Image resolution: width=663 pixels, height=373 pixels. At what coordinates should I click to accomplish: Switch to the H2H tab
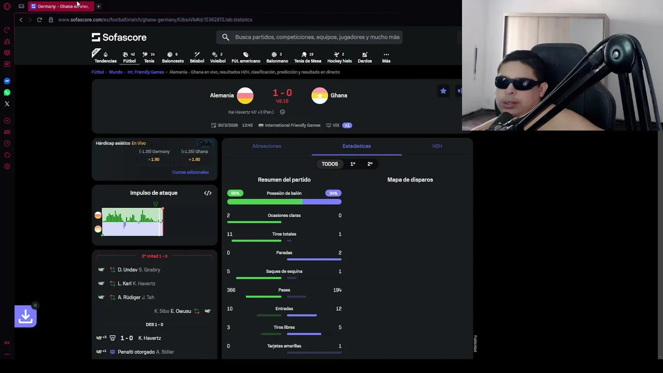point(437,146)
